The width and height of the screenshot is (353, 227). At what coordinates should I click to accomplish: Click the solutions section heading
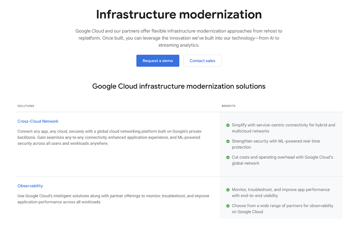click(x=179, y=86)
